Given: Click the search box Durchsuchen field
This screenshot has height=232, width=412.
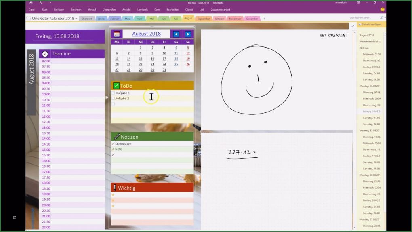Looking at the screenshot, I should click(364, 18).
